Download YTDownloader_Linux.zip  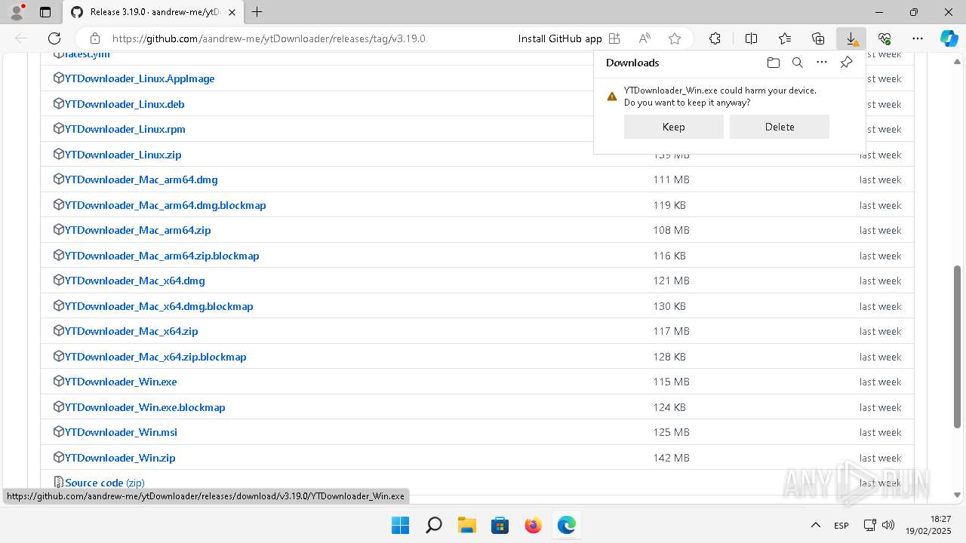(x=123, y=155)
